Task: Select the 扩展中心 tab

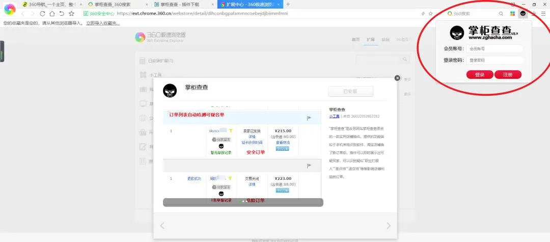Action: pos(250,4)
